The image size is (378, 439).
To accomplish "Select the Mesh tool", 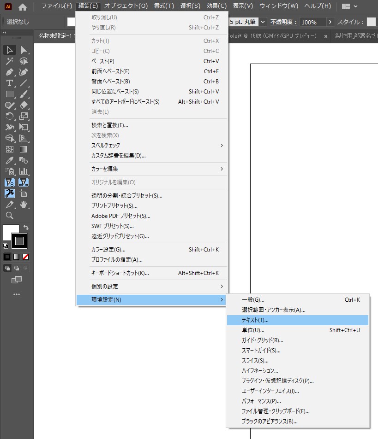I will click(10, 150).
